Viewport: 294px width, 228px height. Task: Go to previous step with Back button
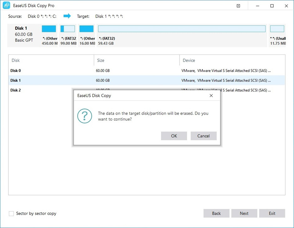216,213
